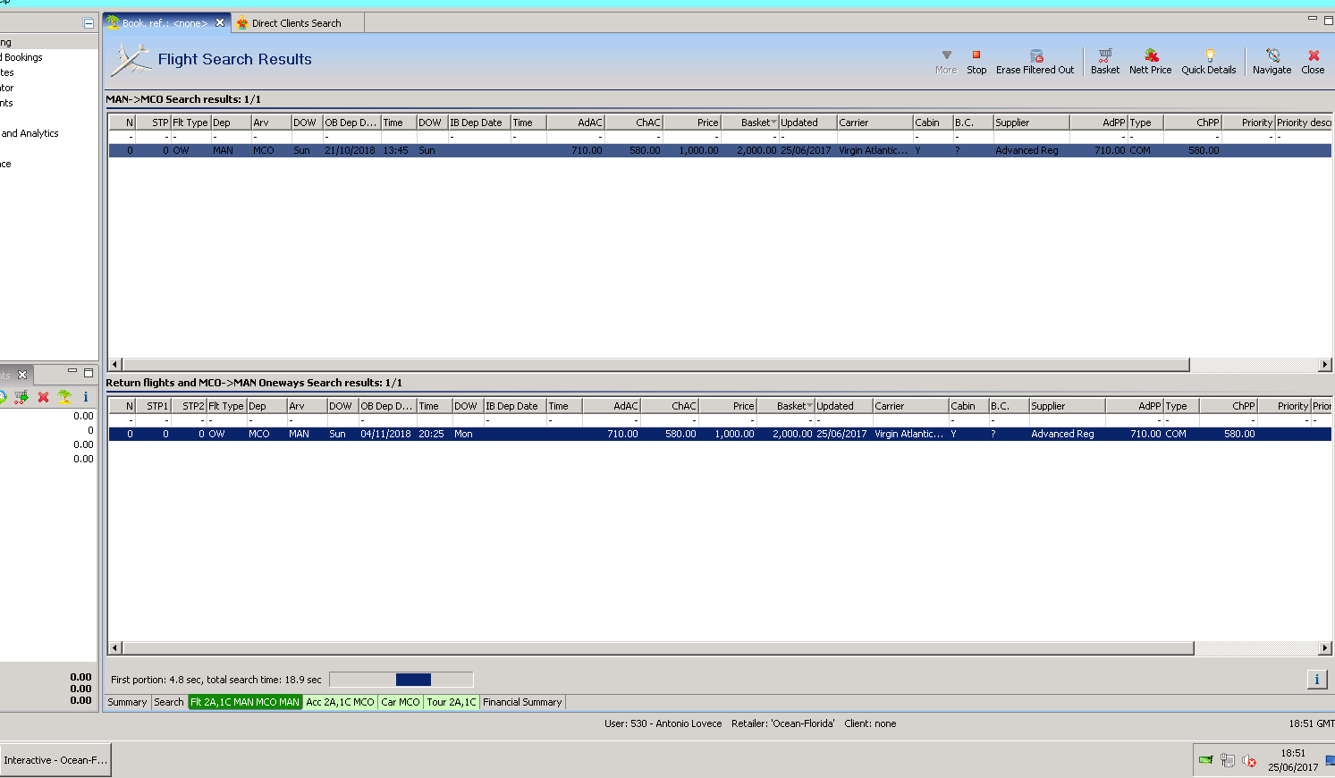
Task: Click the return table horizontal scrollbar
Action: point(658,647)
